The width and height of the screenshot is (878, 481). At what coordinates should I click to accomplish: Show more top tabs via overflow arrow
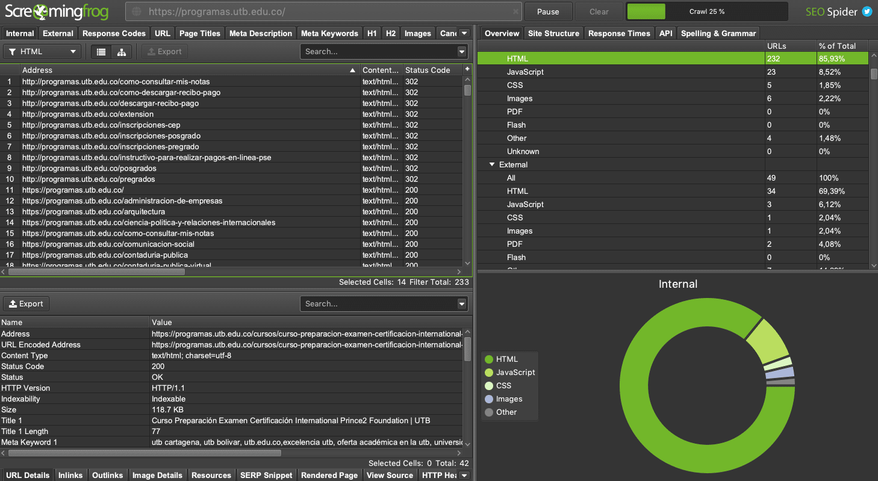pos(464,33)
